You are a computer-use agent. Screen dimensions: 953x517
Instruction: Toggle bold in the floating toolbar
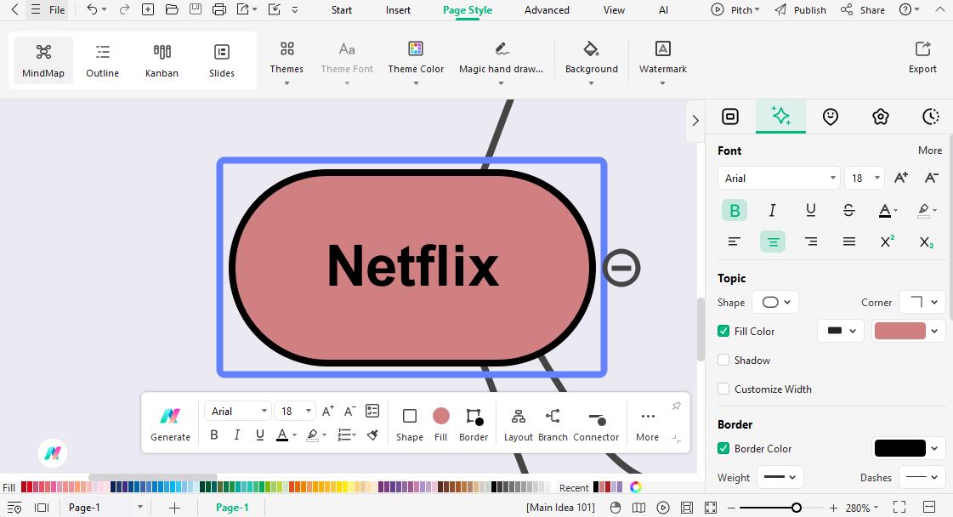pyautogui.click(x=214, y=435)
